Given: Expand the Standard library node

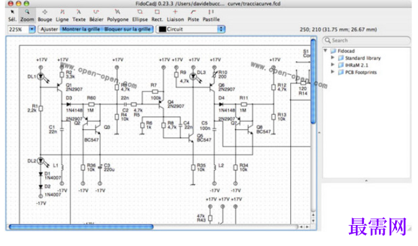Looking at the screenshot, I should coord(332,57).
